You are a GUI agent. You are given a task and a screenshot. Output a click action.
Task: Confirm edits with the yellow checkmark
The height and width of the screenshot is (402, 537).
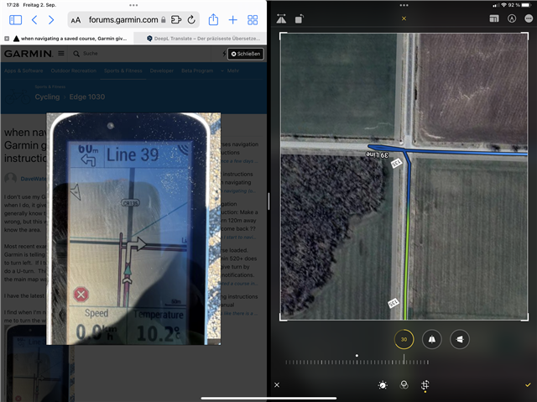(528, 384)
